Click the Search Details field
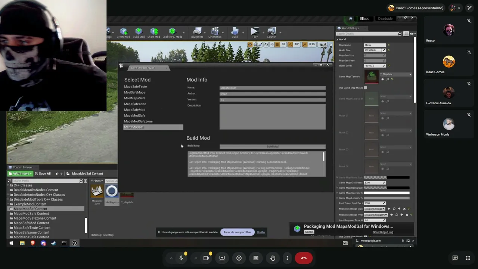Image resolution: width=478 pixels, height=269 pixels. point(369,34)
